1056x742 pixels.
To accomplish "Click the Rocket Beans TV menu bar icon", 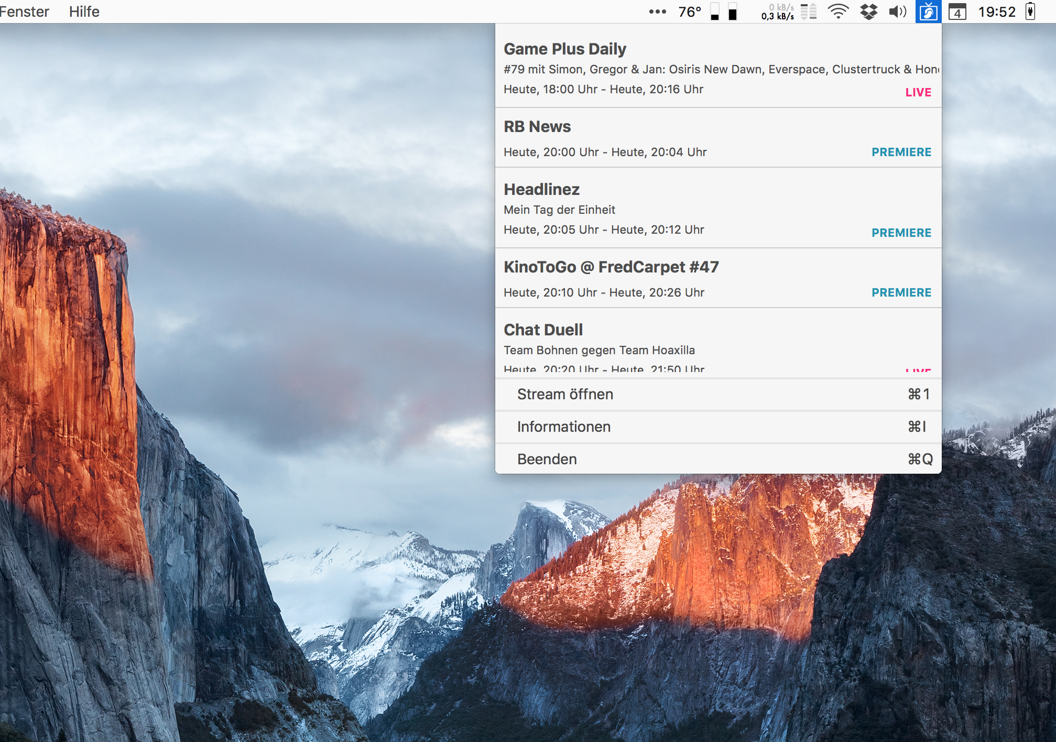I will (x=928, y=12).
